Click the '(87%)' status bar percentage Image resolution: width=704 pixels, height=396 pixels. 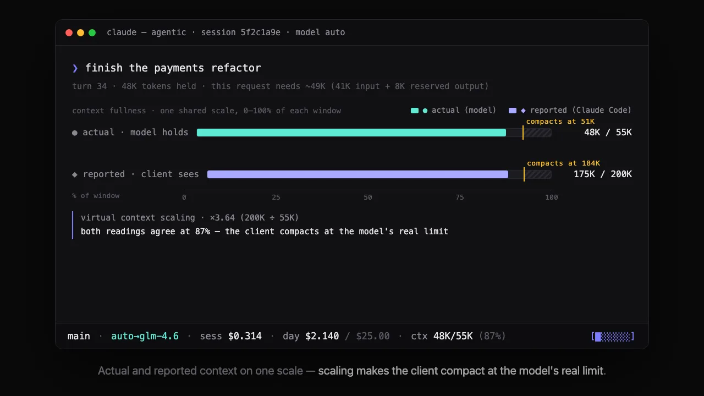(x=492, y=336)
